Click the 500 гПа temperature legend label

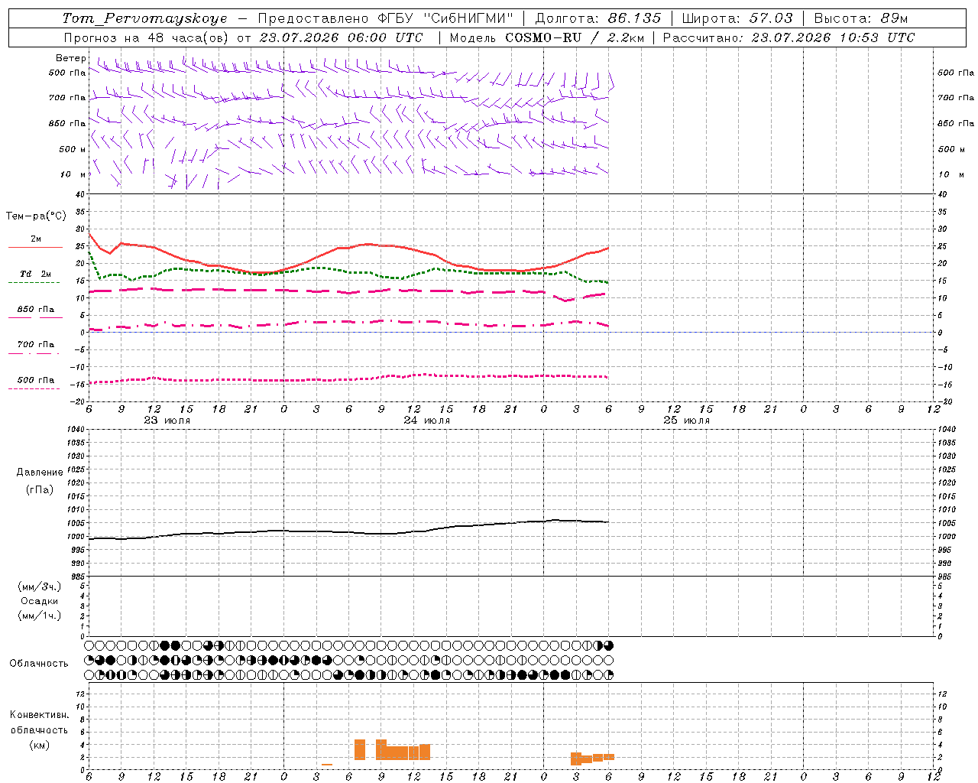coord(36,380)
